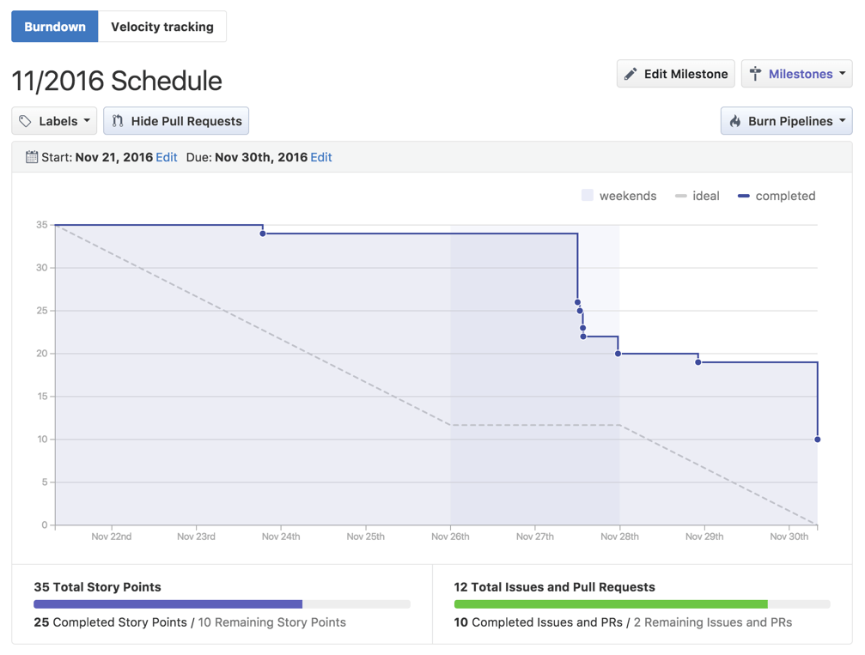This screenshot has width=865, height=655.
Task: Expand the Milestones dropdown arrow
Action: 843,74
